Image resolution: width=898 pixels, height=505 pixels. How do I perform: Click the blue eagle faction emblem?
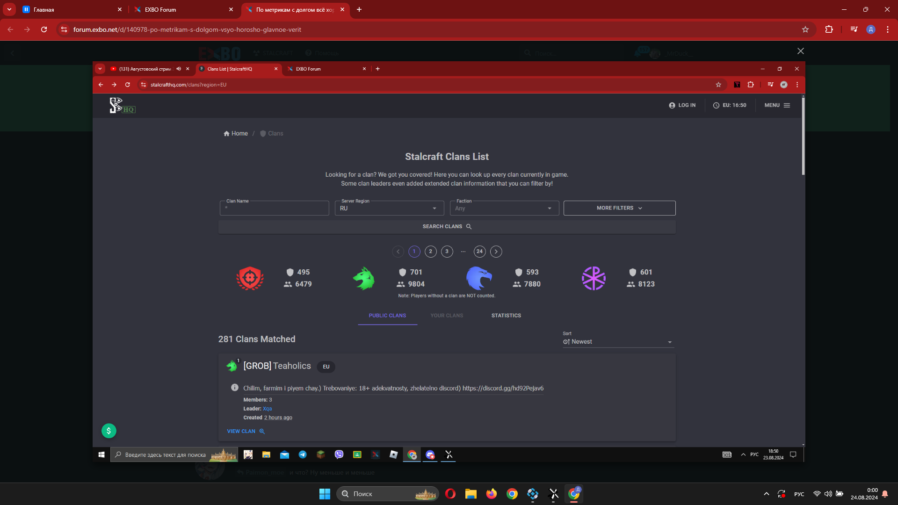point(479,278)
